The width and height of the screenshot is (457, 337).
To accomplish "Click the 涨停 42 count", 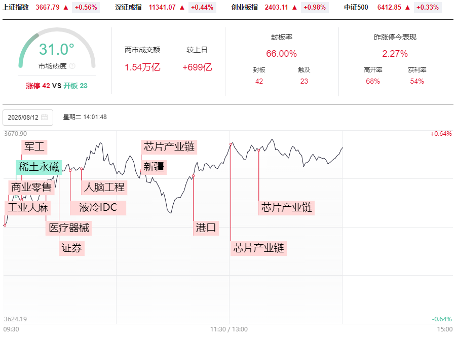I will (x=38, y=86).
